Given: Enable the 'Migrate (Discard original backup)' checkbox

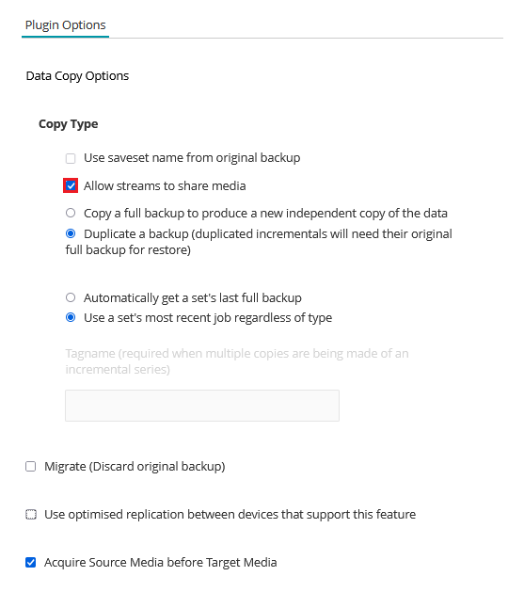Looking at the screenshot, I should click(x=31, y=466).
